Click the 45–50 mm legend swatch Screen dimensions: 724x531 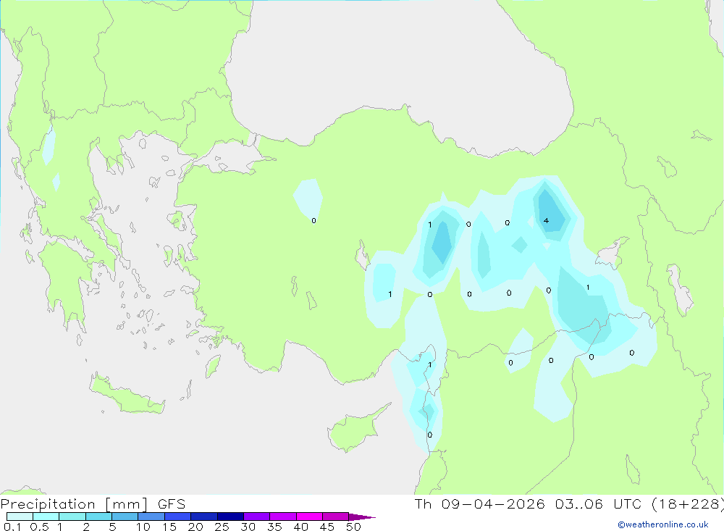coord(336,517)
